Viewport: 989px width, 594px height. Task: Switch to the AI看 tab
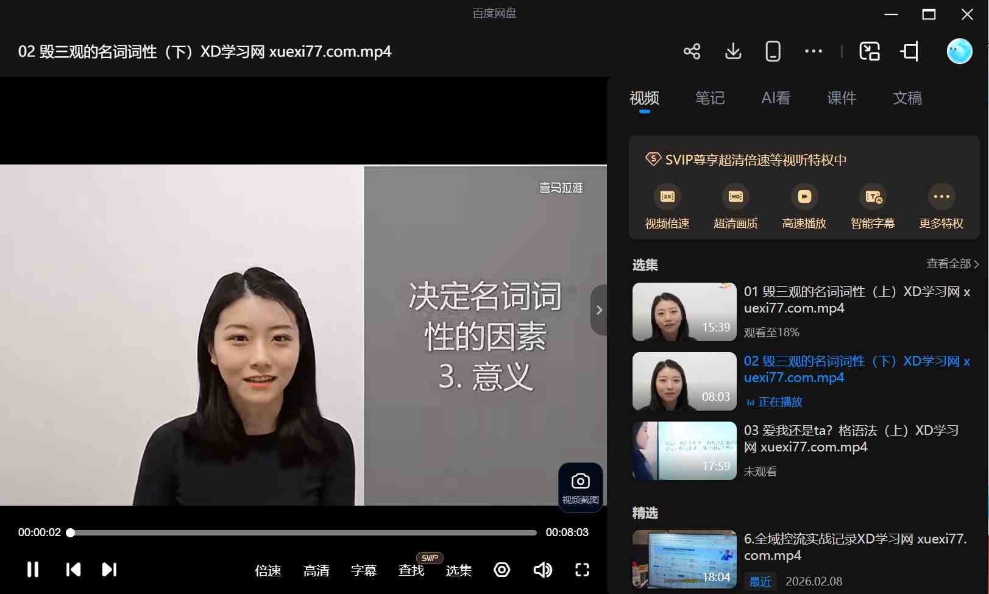pos(776,98)
